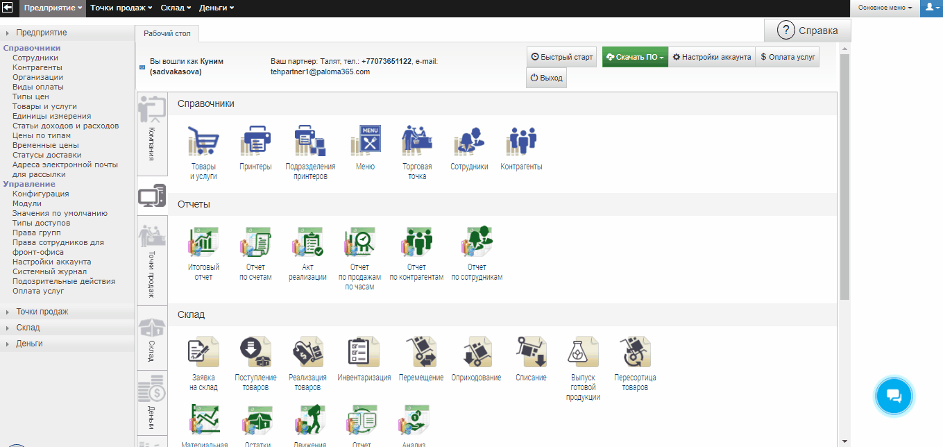
Task: Open the Деньги menu in top bar
Action: [216, 8]
